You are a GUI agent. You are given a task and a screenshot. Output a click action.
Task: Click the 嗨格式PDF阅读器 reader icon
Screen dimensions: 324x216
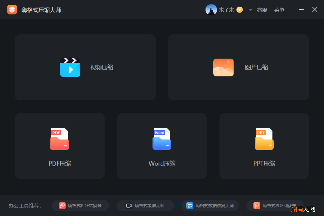(257, 206)
